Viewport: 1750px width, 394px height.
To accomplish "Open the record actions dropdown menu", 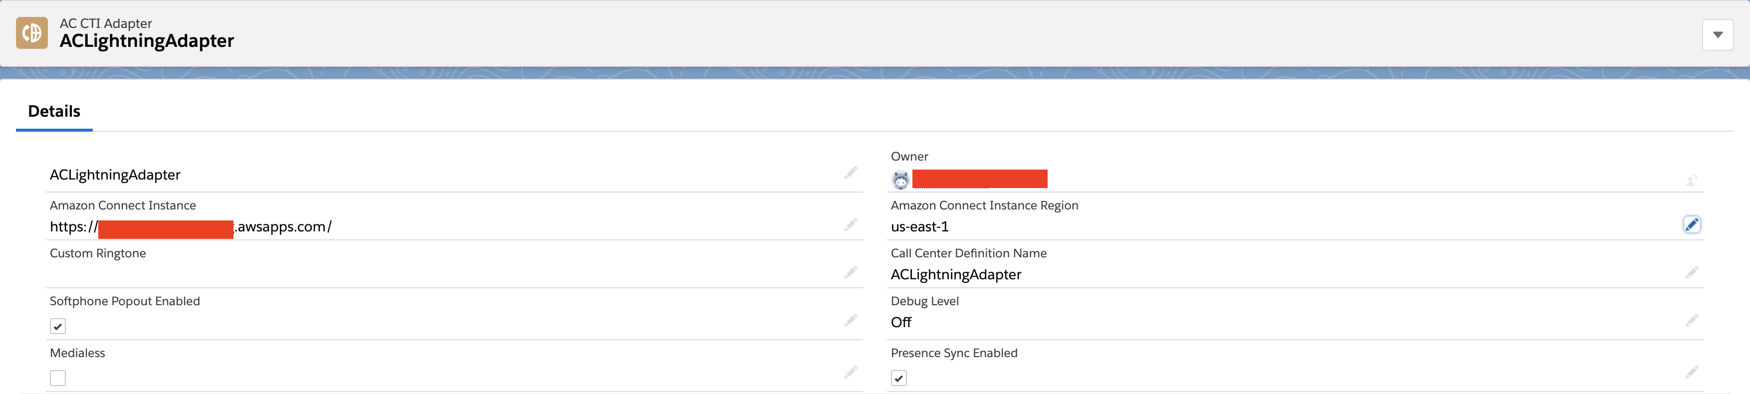I will pos(1718,34).
